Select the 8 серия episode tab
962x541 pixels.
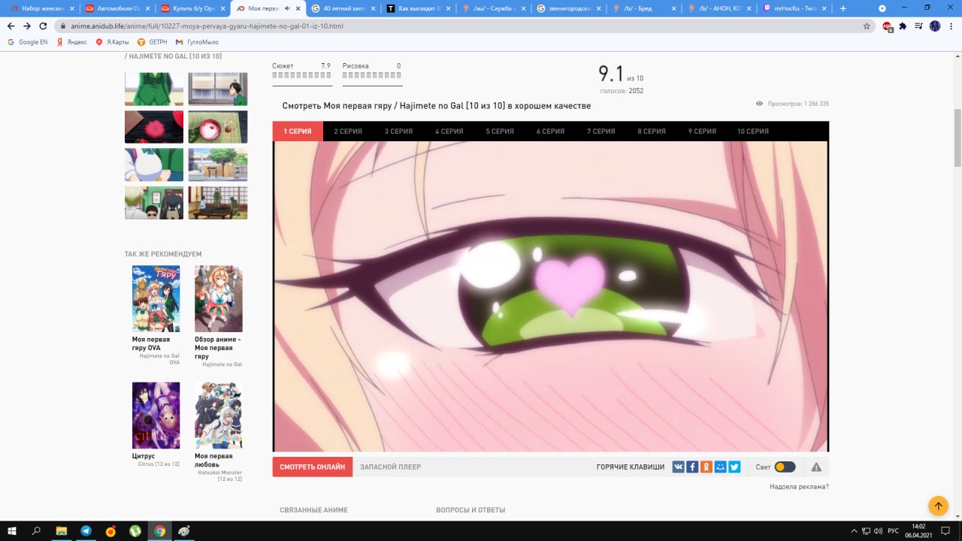(652, 131)
